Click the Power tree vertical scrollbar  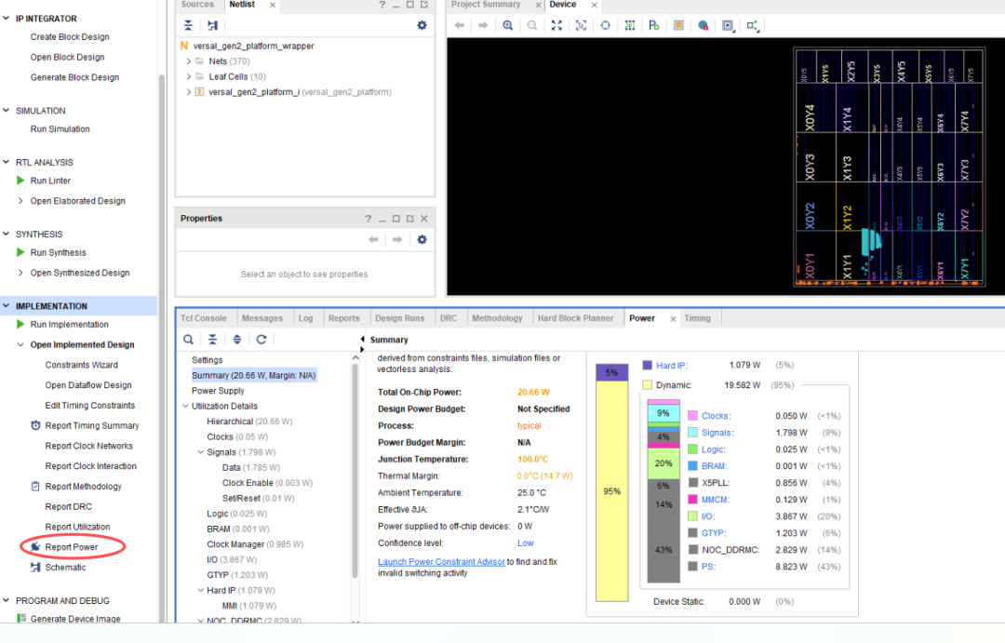(355, 471)
